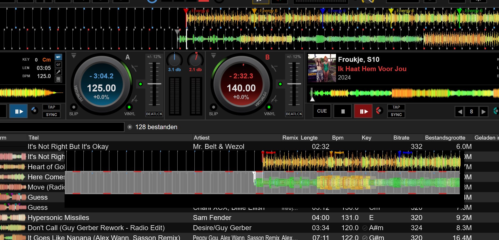Toggle BEATLCK on deck A
499x240 pixels.
click(154, 114)
